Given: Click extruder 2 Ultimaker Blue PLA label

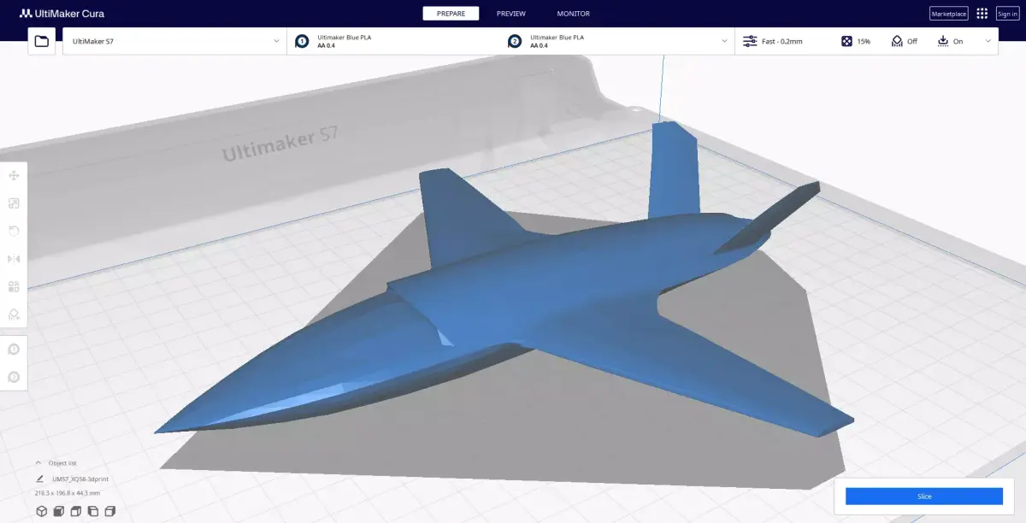Looking at the screenshot, I should coord(557,38).
